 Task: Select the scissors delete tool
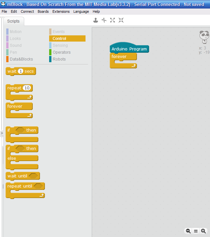[x=104, y=20]
